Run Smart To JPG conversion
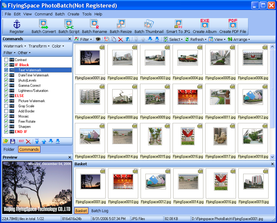The image size is (277, 223). click(178, 27)
